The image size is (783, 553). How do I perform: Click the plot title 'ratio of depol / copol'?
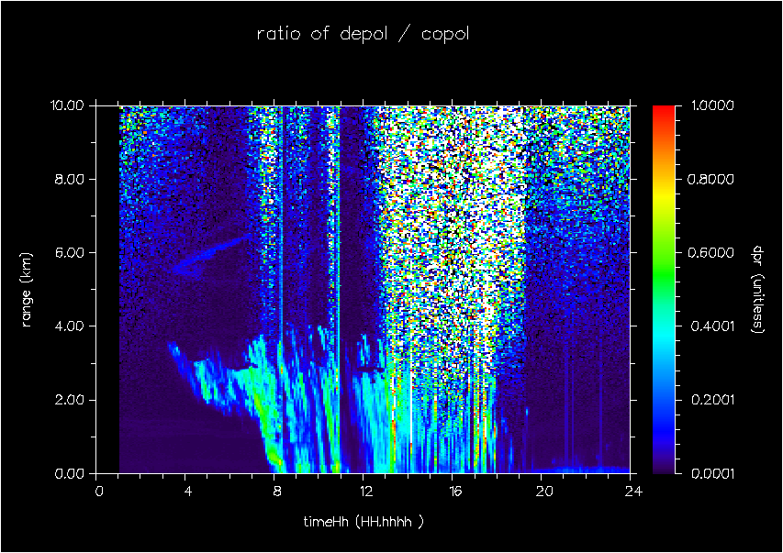click(363, 34)
